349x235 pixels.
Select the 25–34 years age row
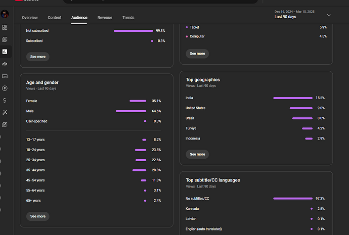[94, 160]
